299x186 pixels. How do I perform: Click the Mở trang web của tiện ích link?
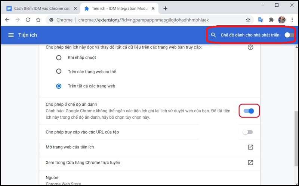pyautogui.click(x=70, y=147)
